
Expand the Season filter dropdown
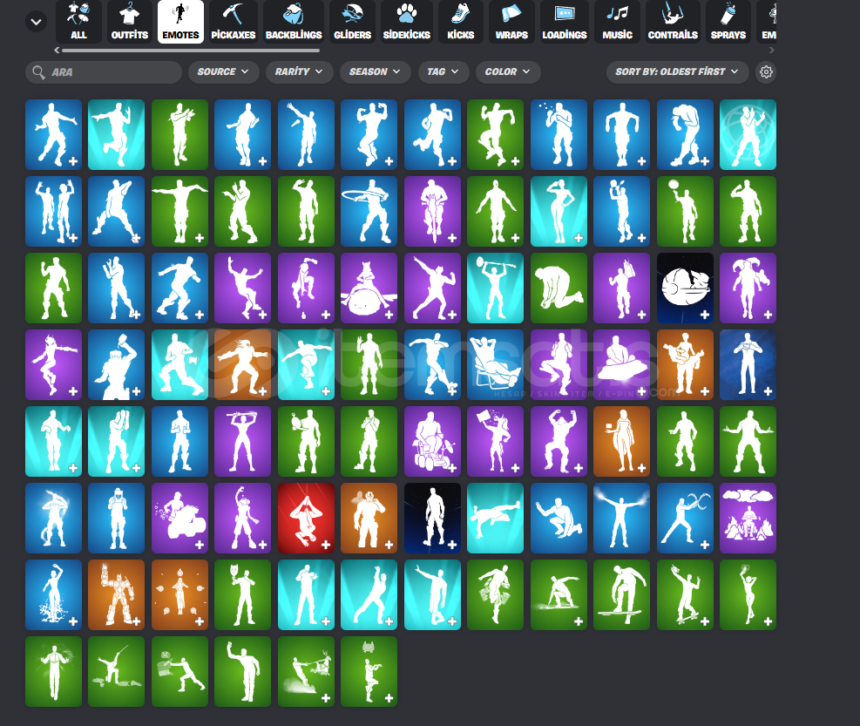click(375, 72)
